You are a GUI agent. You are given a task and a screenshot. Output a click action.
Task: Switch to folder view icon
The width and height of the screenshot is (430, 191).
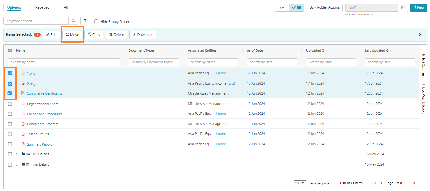tap(296, 7)
